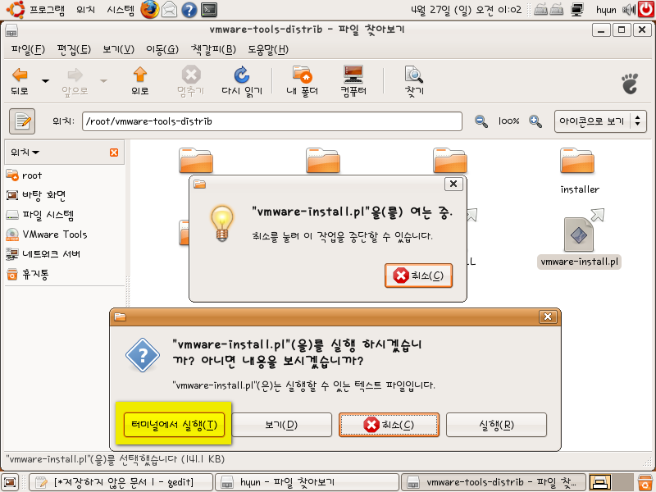Image resolution: width=656 pixels, height=492 pixels.
Task: Switch to gedit unsaved document window
Action: click(x=121, y=482)
